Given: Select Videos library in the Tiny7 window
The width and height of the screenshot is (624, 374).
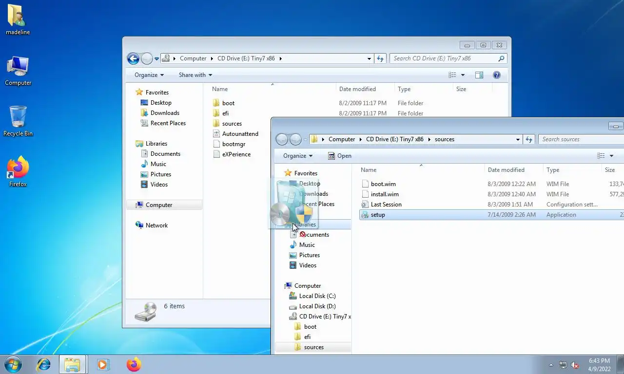Looking at the screenshot, I should tap(159, 185).
